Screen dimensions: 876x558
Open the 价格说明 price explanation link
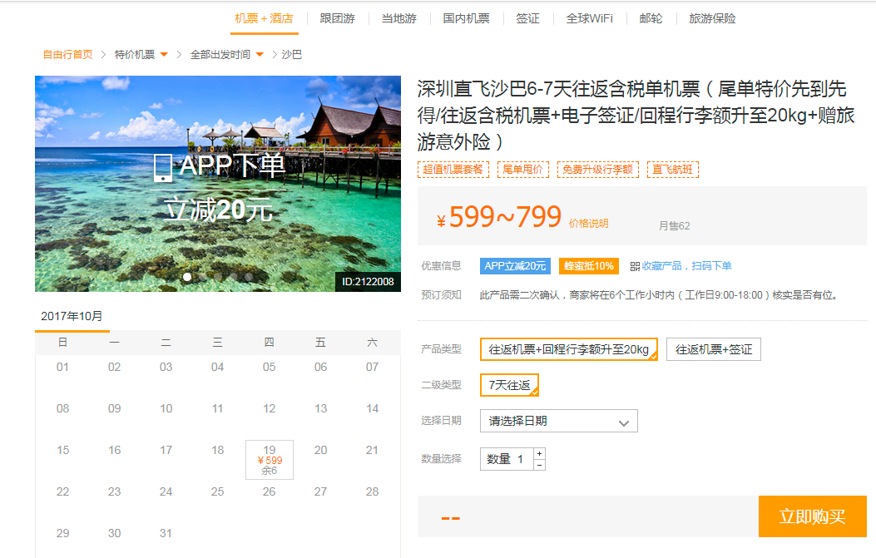[x=588, y=224]
